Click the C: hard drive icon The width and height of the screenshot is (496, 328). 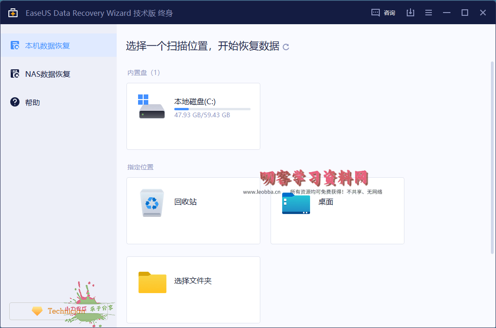pos(152,107)
